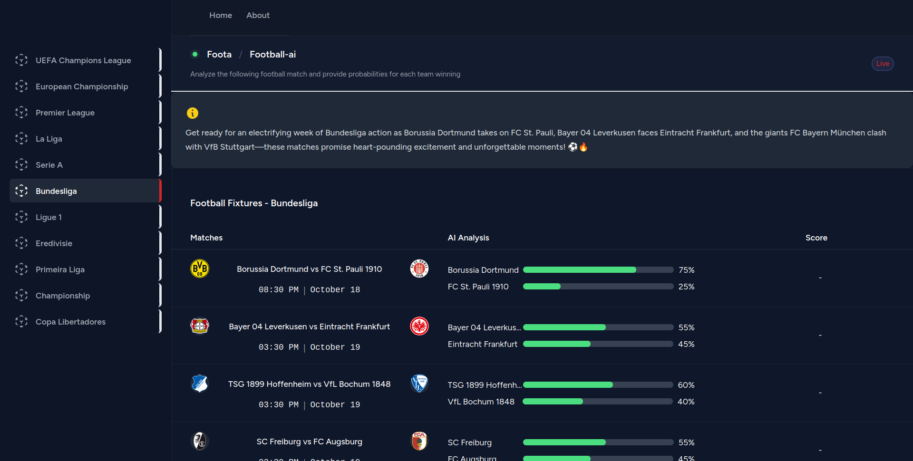Screen dimensions: 913x461
Task: Click the Premier League sidebar icon
Action: click(21, 112)
